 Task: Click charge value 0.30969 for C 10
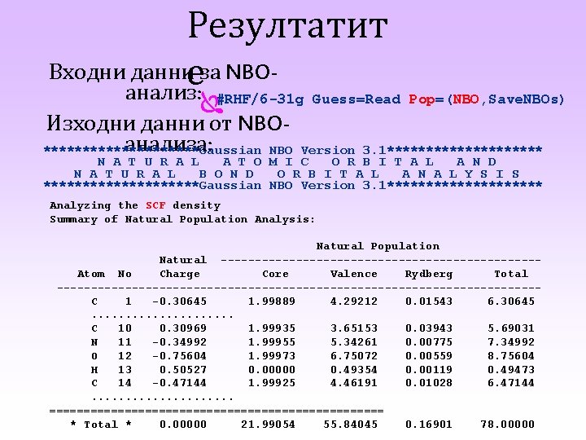183,328
